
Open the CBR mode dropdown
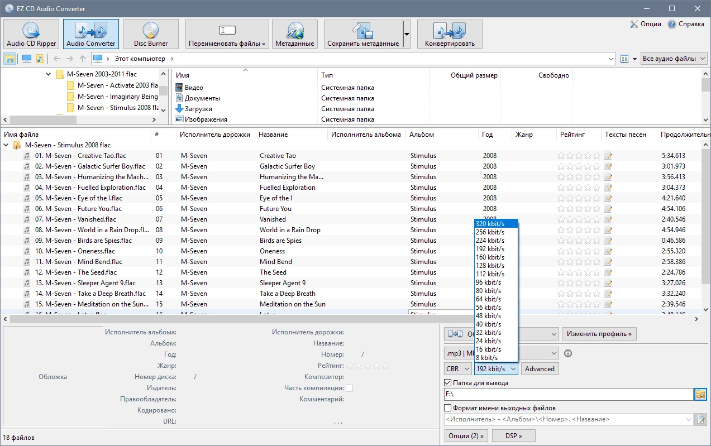[458, 368]
